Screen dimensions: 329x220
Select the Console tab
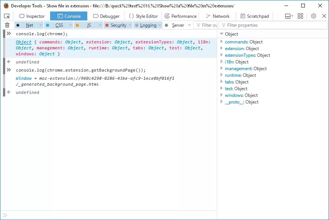click(69, 16)
